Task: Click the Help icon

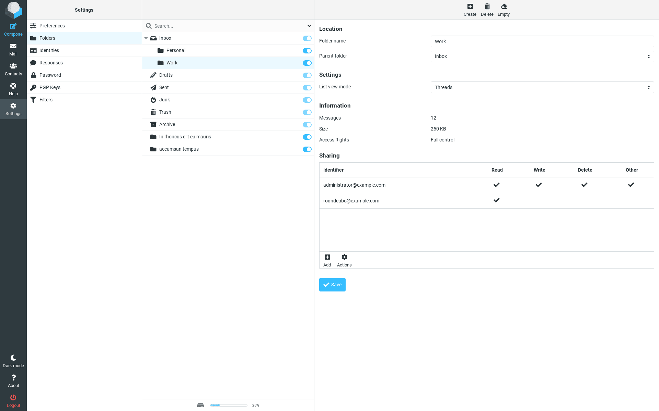Action: (13, 89)
